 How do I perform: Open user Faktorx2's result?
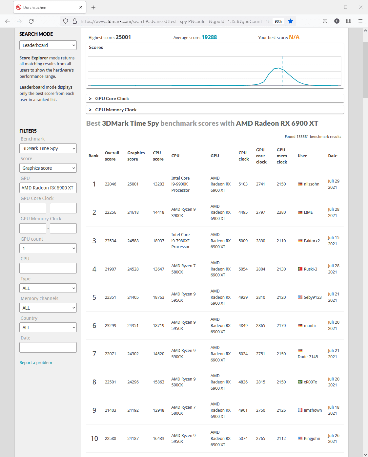[312, 241]
